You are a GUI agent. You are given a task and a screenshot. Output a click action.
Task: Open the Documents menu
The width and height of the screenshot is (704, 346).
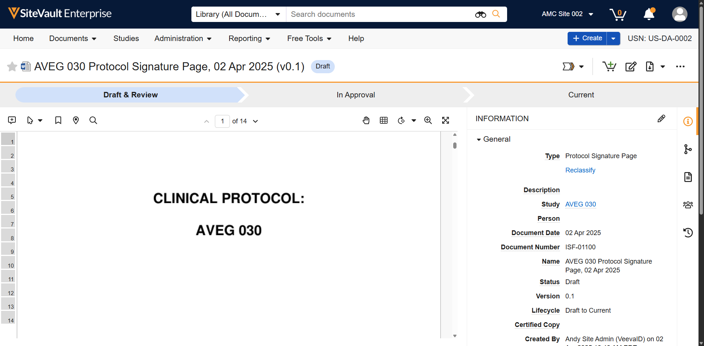(x=73, y=38)
